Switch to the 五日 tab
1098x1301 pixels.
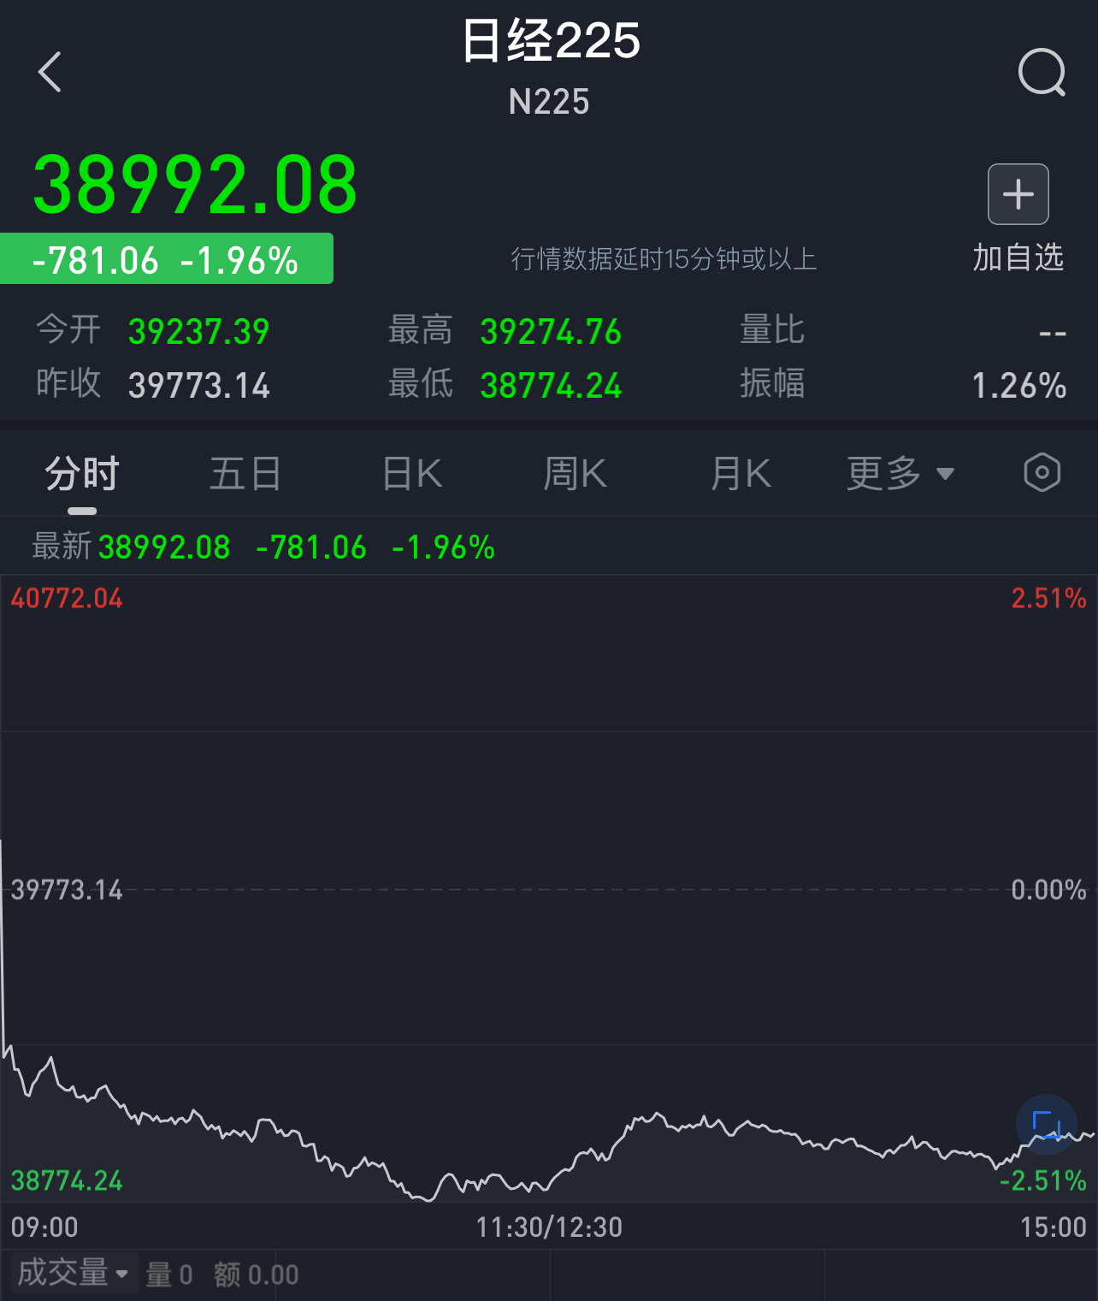245,474
